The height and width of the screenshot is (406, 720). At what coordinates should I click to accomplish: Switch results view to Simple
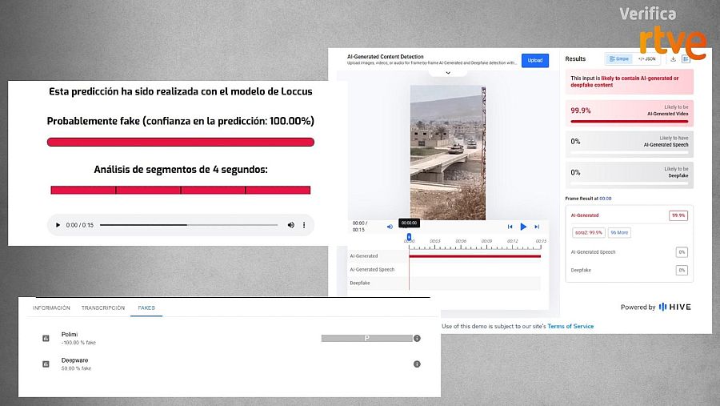point(618,58)
